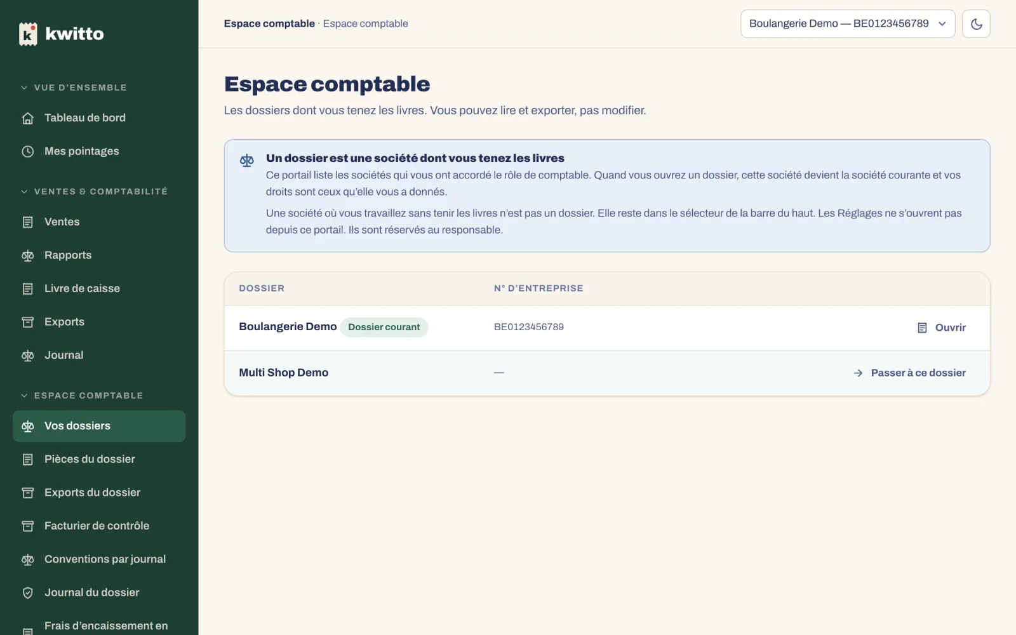Screen dimensions: 1016x635
Task: Open the Boulangerie Demo company selector
Action: pos(848,24)
